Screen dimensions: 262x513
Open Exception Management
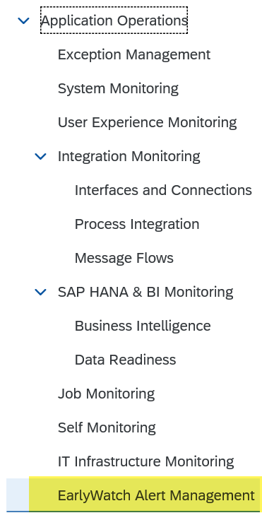click(134, 54)
